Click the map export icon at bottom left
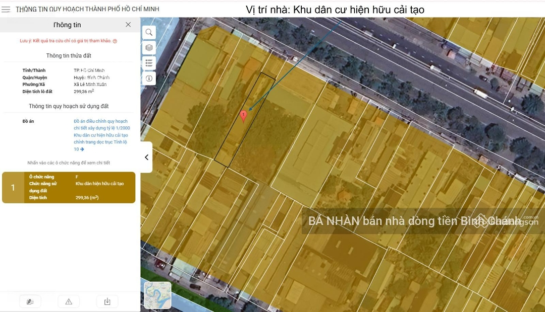545x312 pixels. 30,301
